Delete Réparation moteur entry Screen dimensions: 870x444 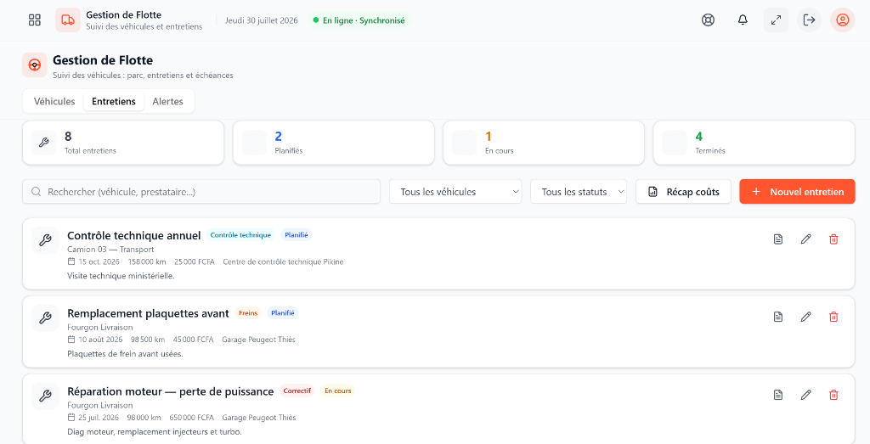[x=833, y=395]
